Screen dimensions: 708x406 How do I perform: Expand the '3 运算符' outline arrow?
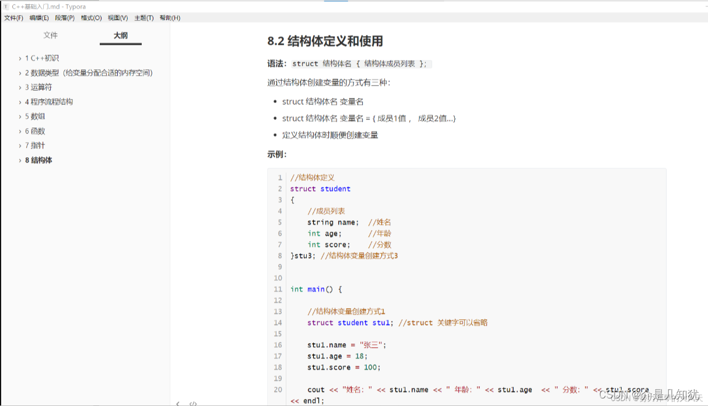(x=20, y=87)
